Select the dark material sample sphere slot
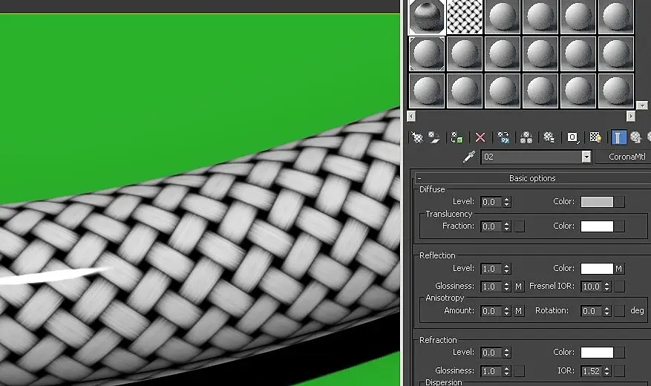The image size is (651, 386). (427, 16)
